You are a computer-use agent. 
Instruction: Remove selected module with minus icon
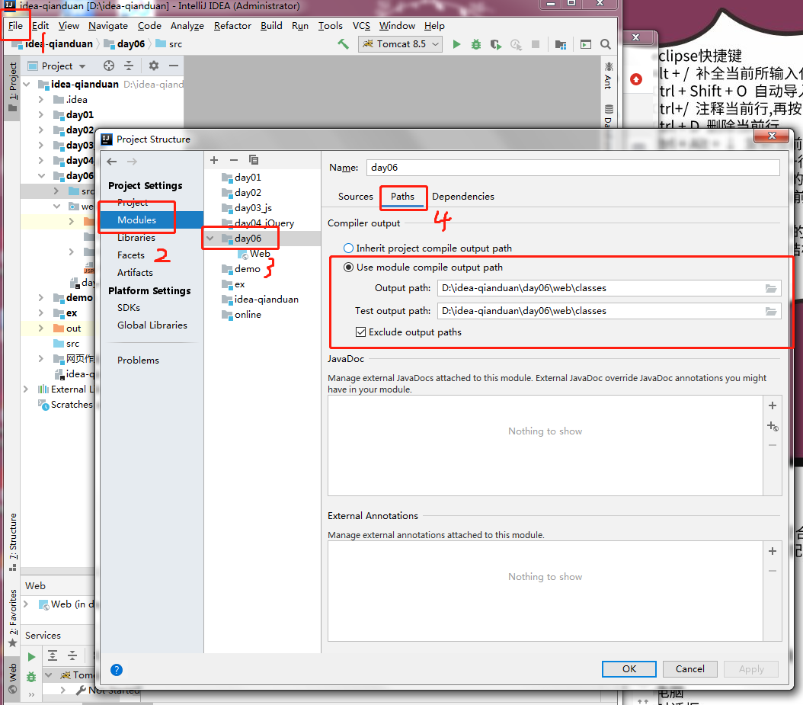point(234,160)
